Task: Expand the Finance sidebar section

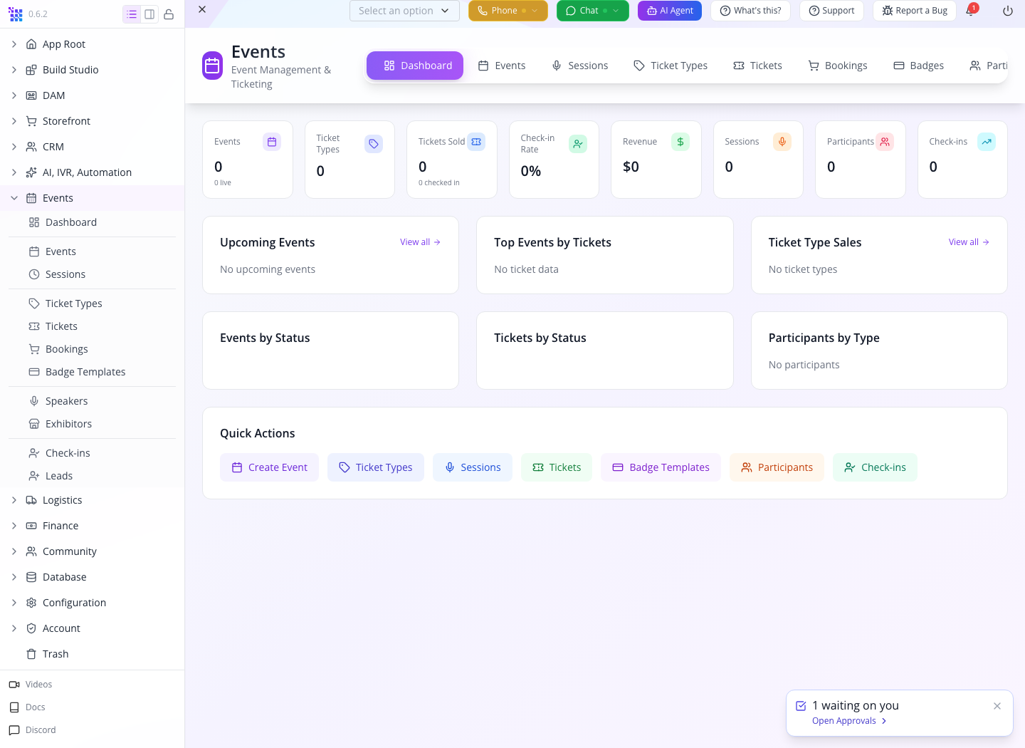Action: coord(14,526)
